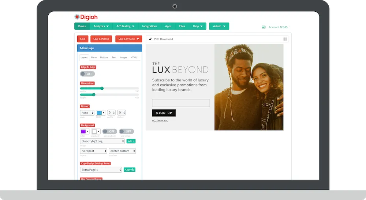The image size is (366, 200).
Task: Click the green Add + button
Action: coord(131,141)
